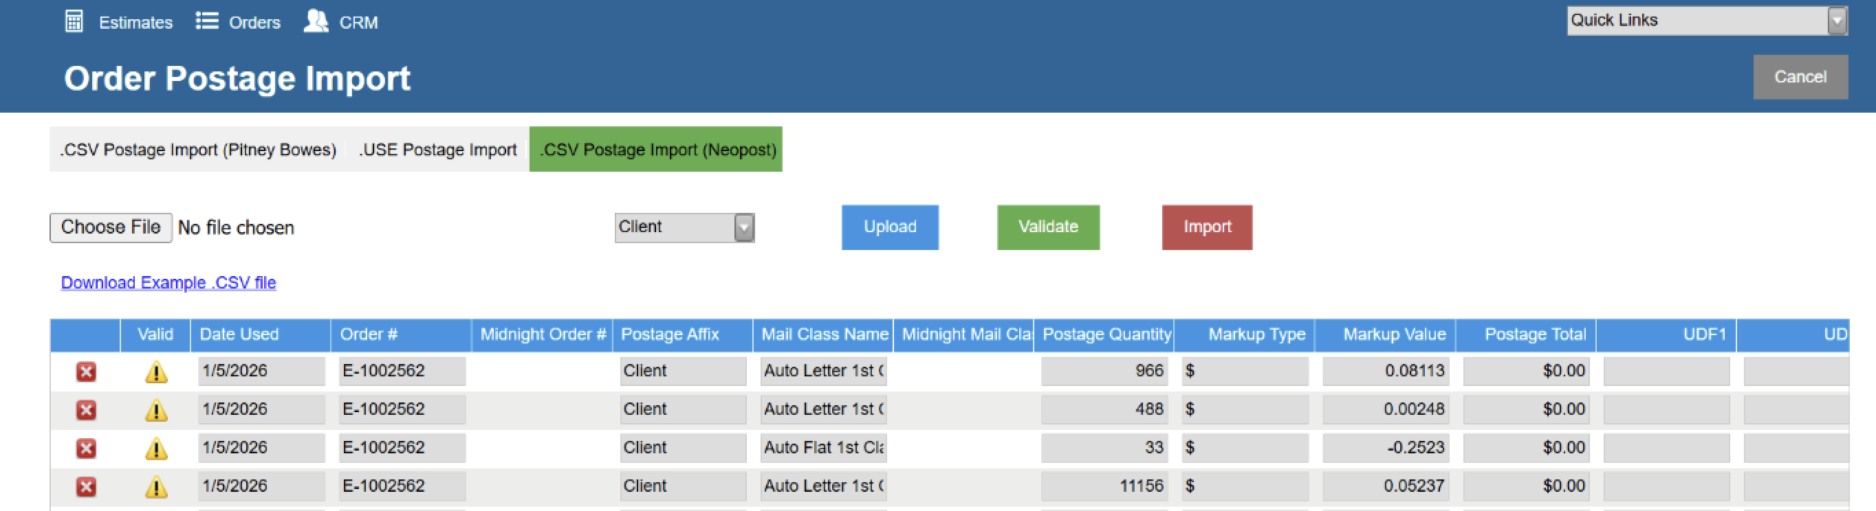Click the Valid column header
This screenshot has width=1876, height=511.
click(155, 335)
